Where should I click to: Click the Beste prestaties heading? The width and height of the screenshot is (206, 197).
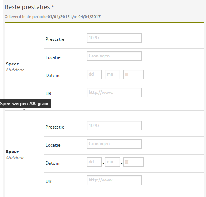point(29,7)
